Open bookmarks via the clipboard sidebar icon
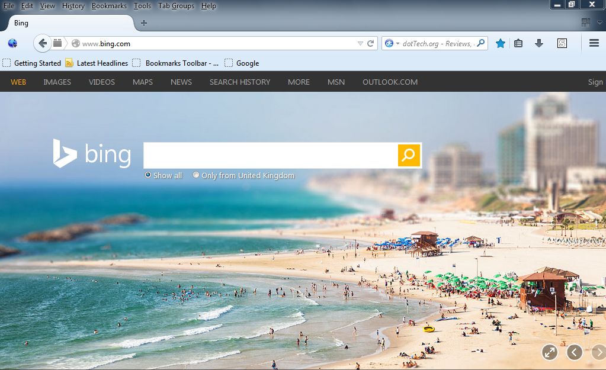The width and height of the screenshot is (606, 370). click(518, 43)
